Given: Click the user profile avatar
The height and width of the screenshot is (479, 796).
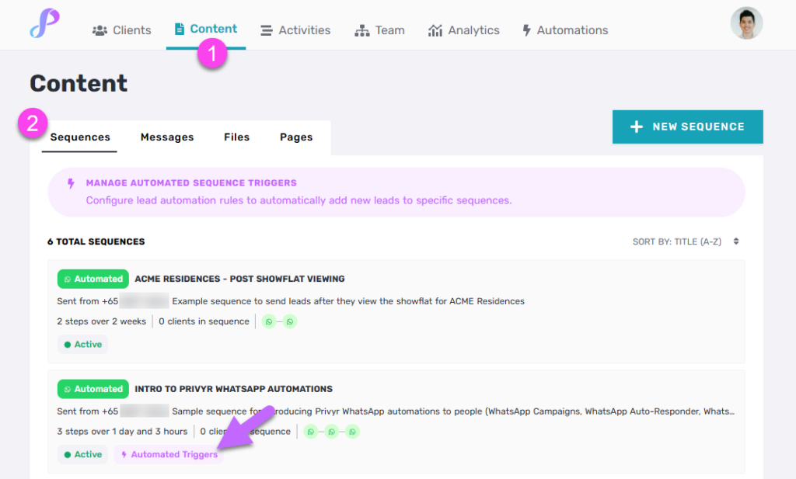Looking at the screenshot, I should pos(746,24).
